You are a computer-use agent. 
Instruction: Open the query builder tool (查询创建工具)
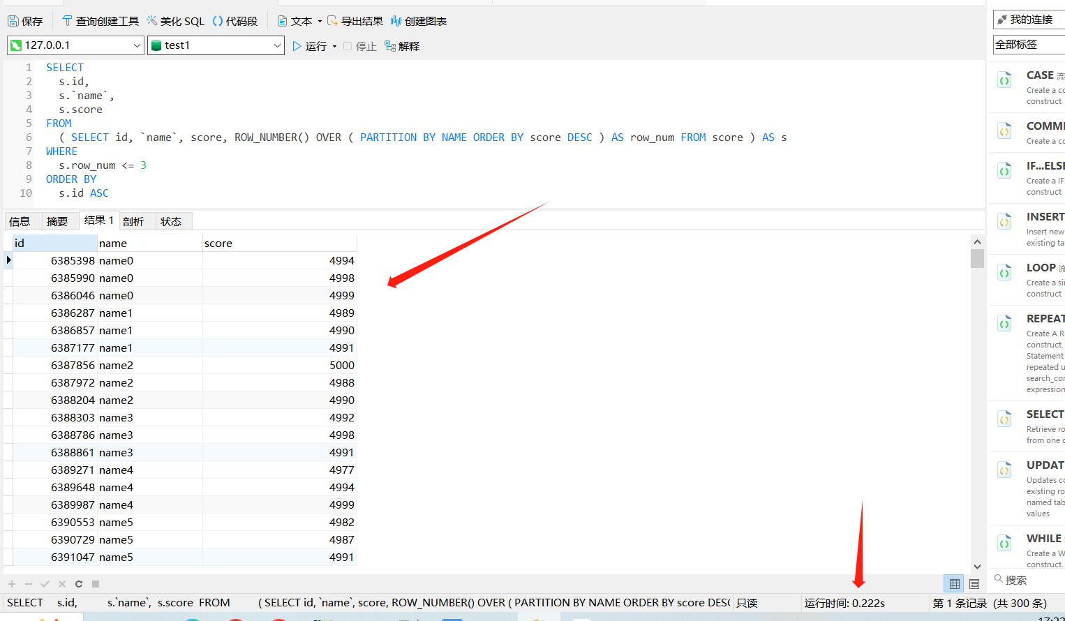(x=100, y=21)
